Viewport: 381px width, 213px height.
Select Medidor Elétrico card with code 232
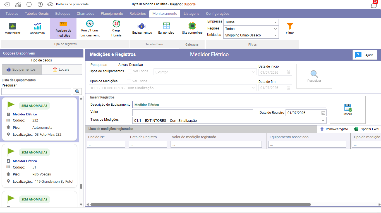39,119
